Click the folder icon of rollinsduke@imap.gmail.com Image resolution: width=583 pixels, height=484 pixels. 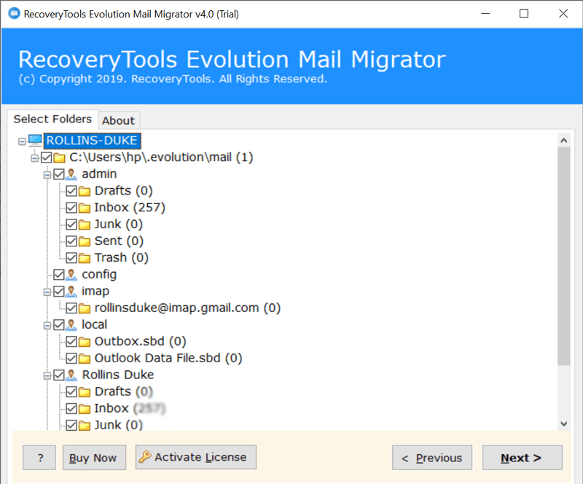pyautogui.click(x=85, y=308)
